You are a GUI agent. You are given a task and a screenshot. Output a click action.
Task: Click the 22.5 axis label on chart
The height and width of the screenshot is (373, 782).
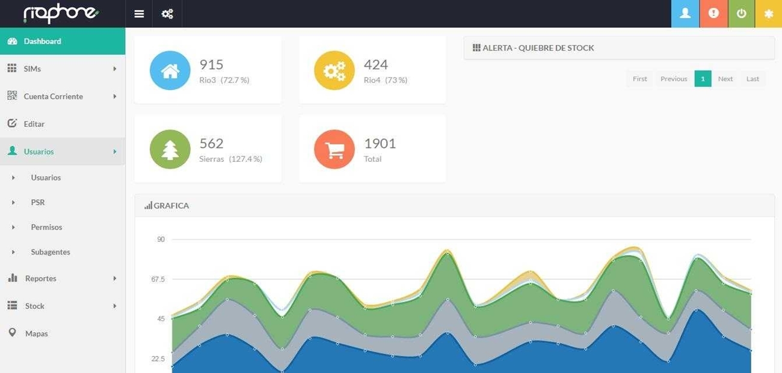pos(158,359)
